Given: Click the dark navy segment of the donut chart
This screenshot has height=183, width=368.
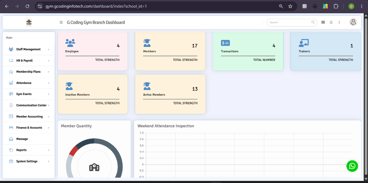Looking at the screenshot, I should [85, 143].
